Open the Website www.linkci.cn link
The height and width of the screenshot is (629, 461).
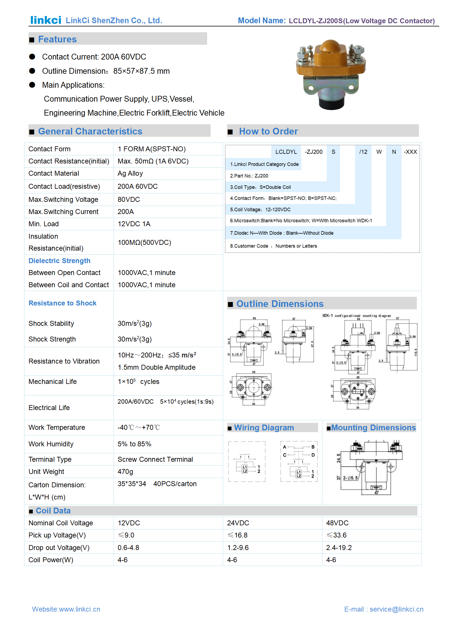(66, 609)
